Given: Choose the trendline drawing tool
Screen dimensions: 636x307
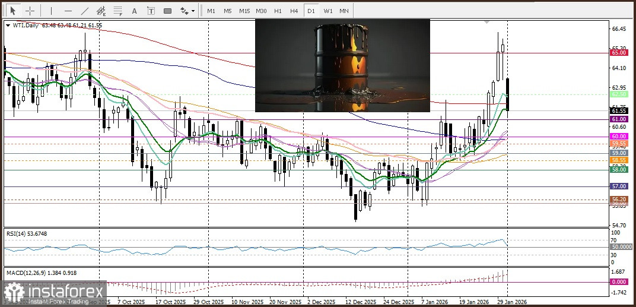Looking at the screenshot, I should pos(85,11).
